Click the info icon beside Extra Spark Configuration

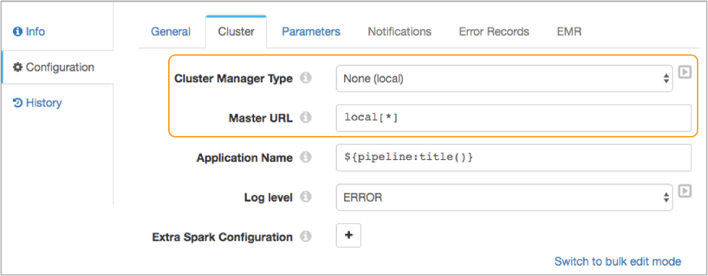[x=306, y=236]
